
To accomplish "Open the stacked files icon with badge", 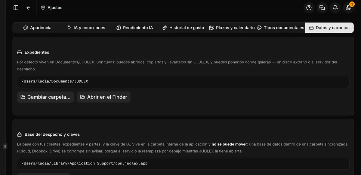I will pyautogui.click(x=348, y=8).
